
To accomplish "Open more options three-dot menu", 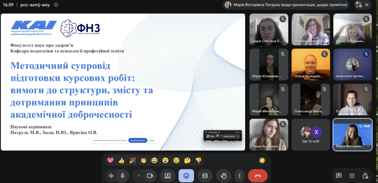I will click(239, 176).
